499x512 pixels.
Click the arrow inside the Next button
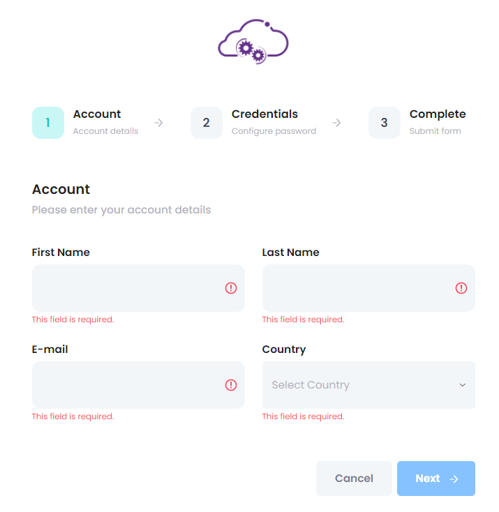click(x=454, y=479)
